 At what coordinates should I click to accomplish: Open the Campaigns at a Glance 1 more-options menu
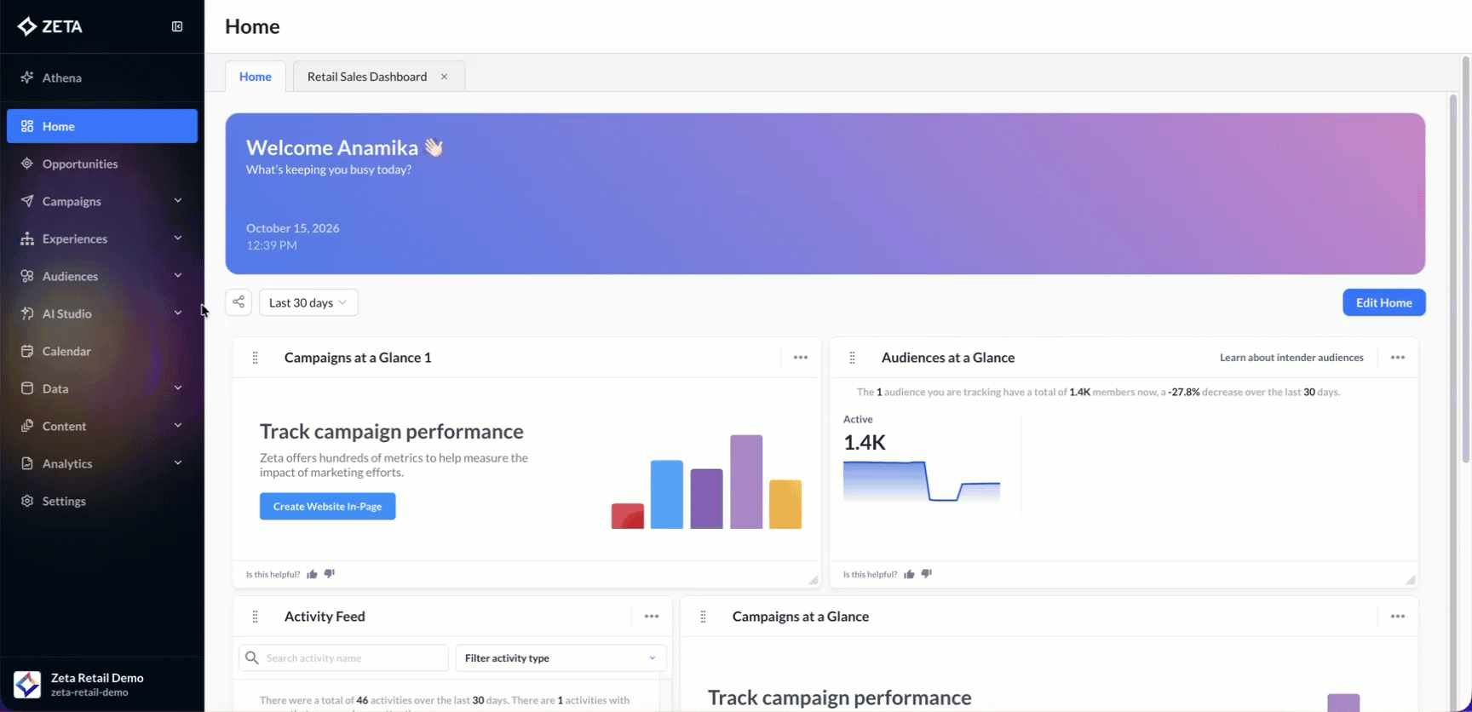click(801, 358)
